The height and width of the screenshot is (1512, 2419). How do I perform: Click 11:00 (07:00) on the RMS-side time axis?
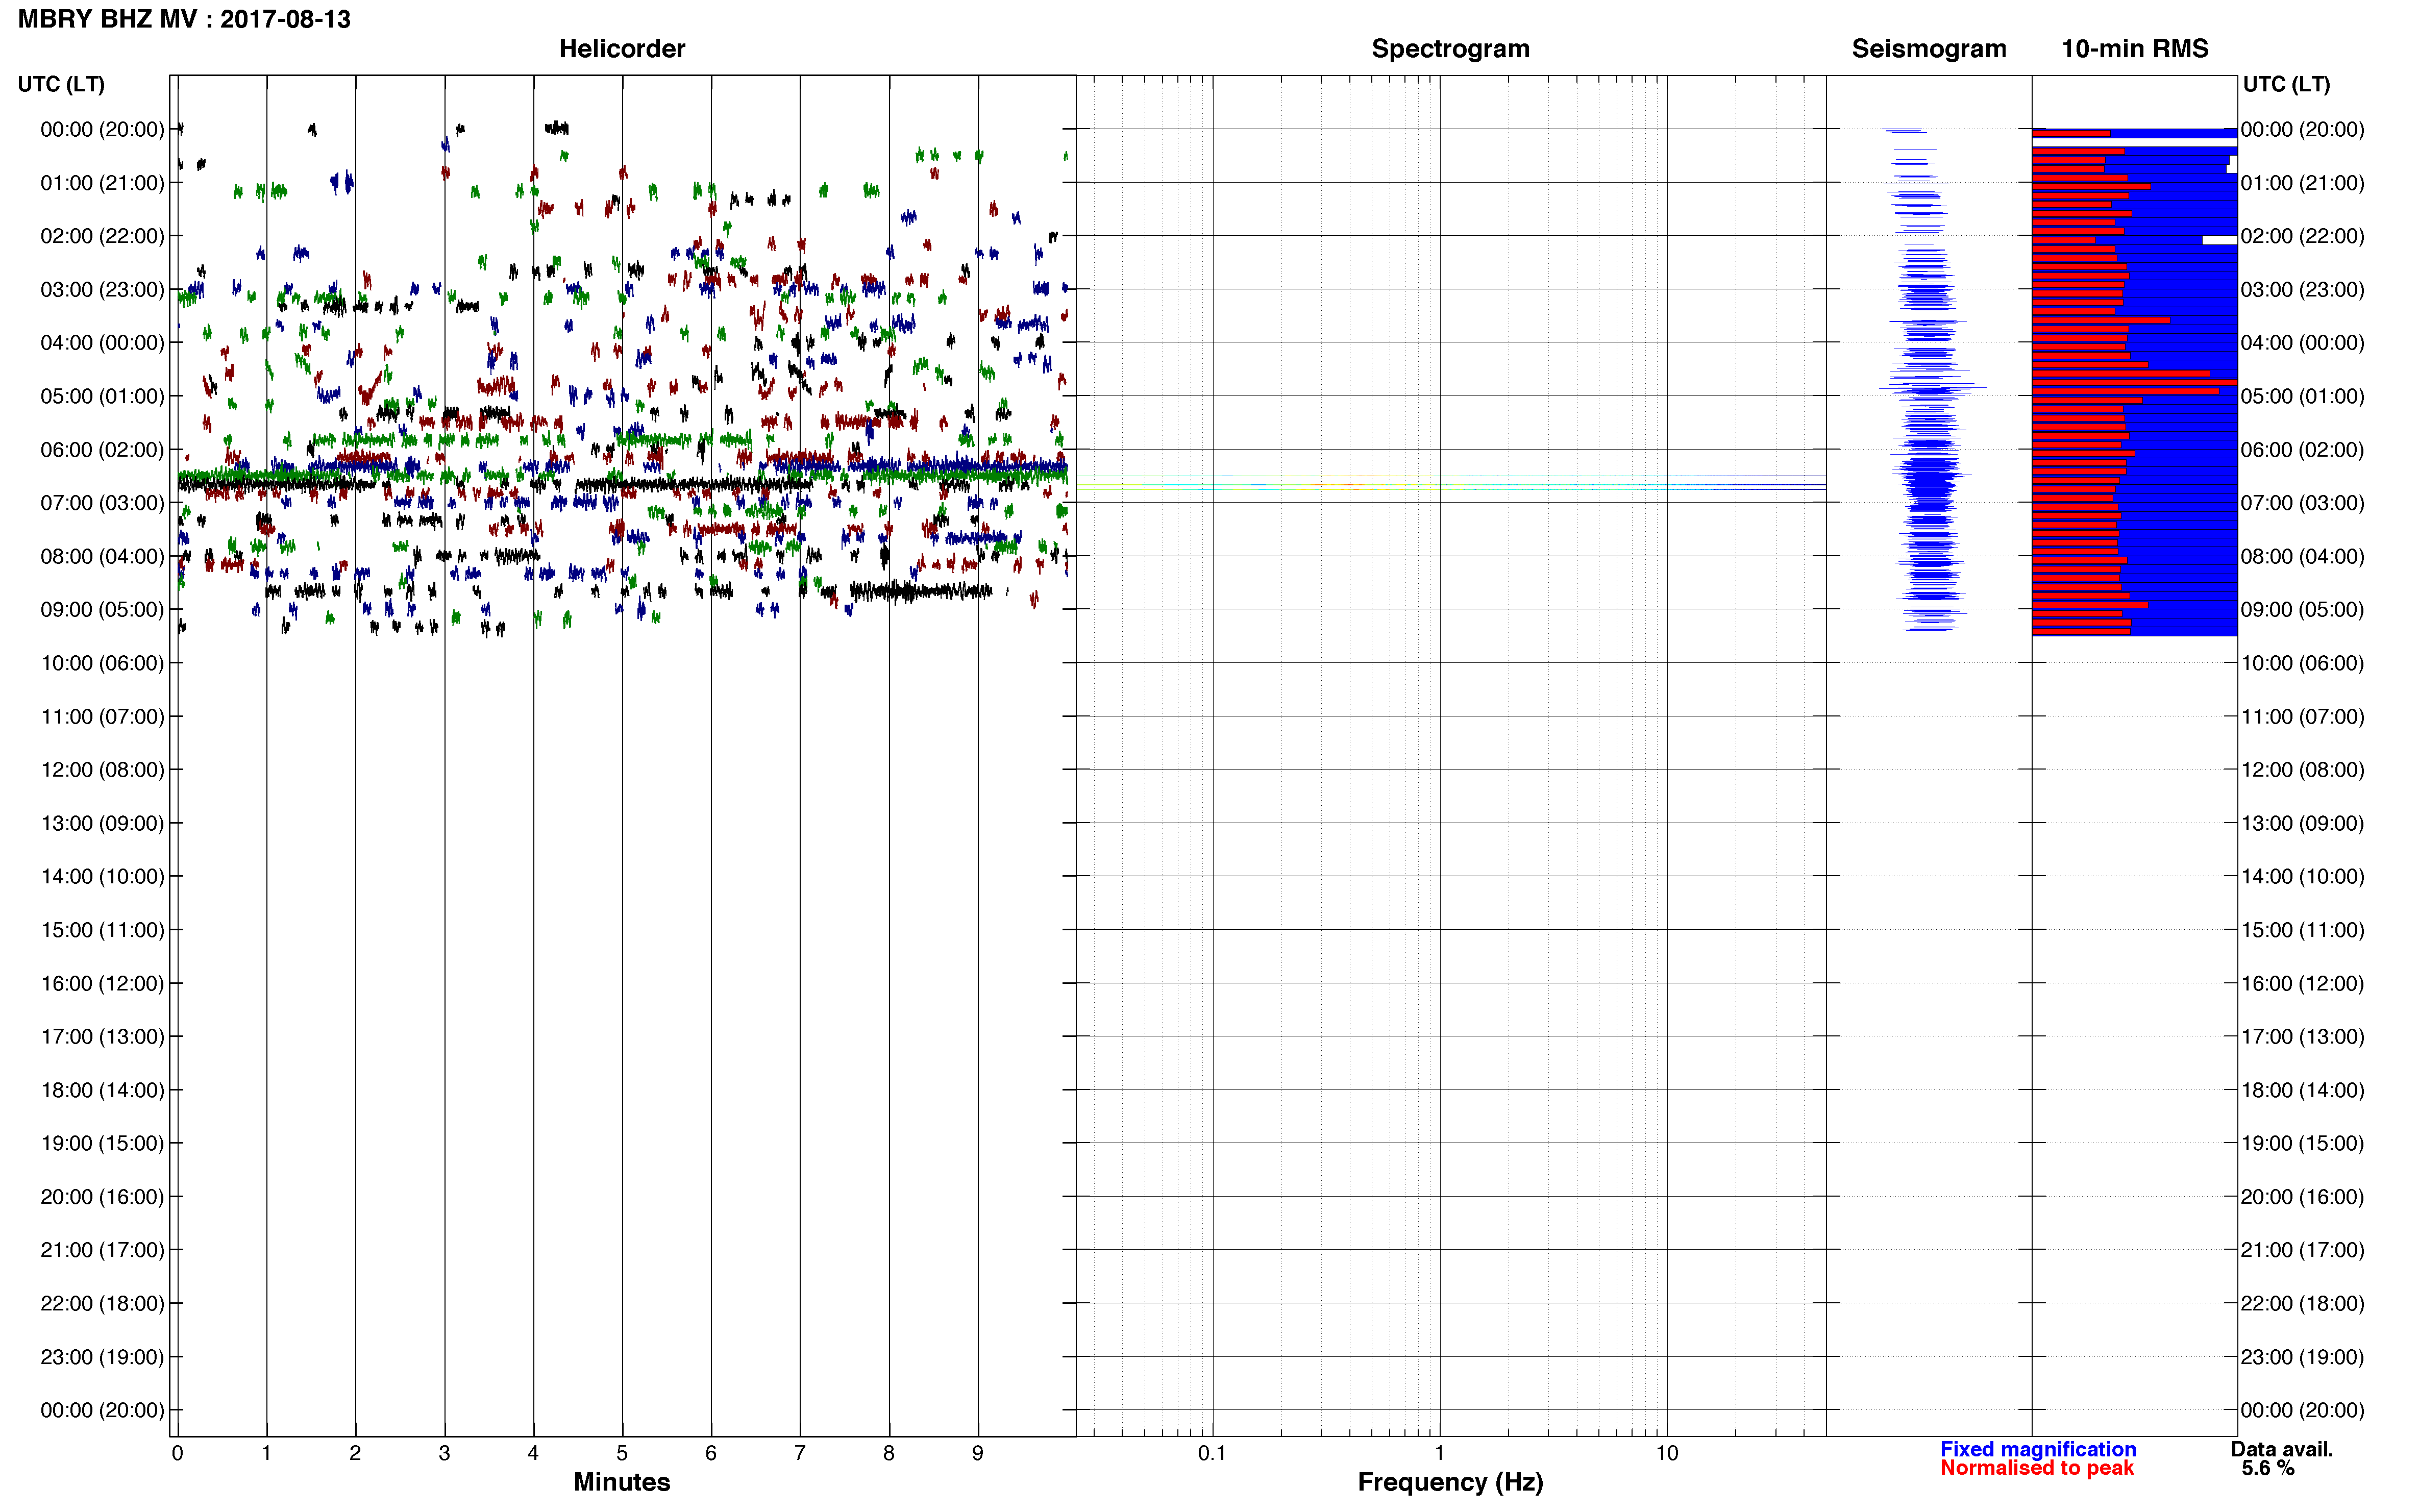coord(2302,716)
